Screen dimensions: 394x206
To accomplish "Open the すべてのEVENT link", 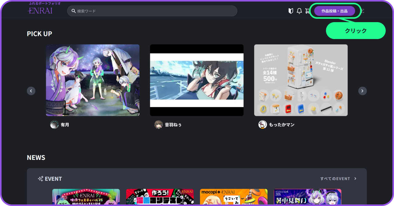I will click(x=335, y=179).
